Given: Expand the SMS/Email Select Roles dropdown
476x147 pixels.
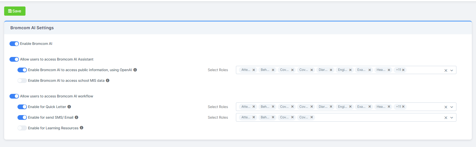Looking at the screenshot, I should tap(452, 118).
